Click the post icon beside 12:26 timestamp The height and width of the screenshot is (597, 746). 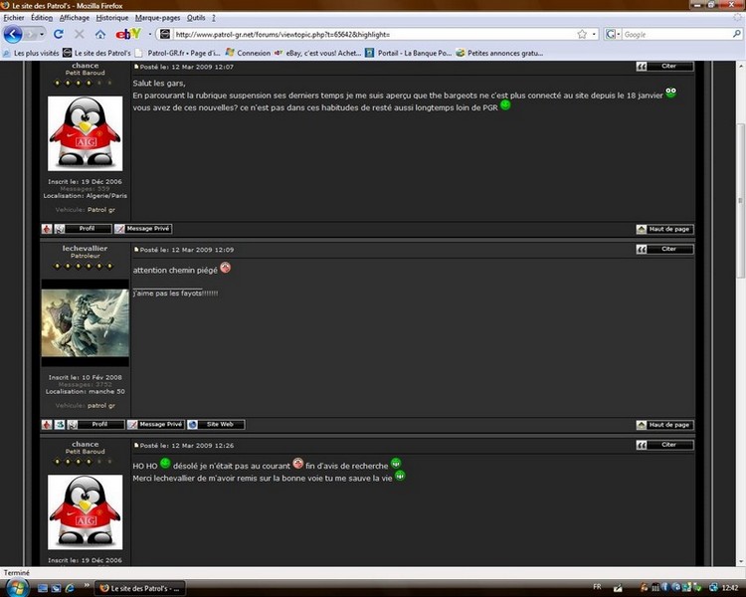136,446
